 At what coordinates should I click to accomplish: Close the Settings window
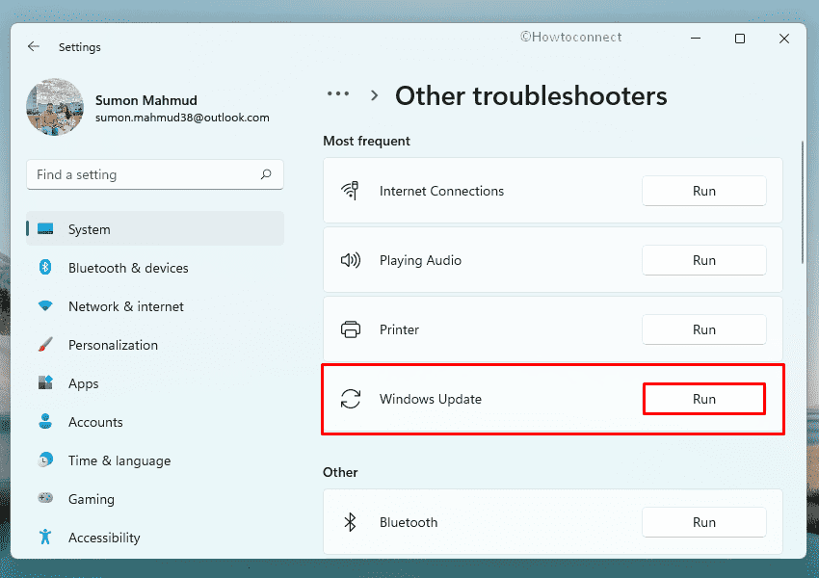[x=784, y=39]
